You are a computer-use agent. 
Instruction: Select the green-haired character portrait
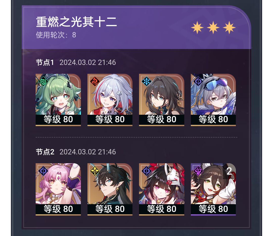(x=58, y=100)
